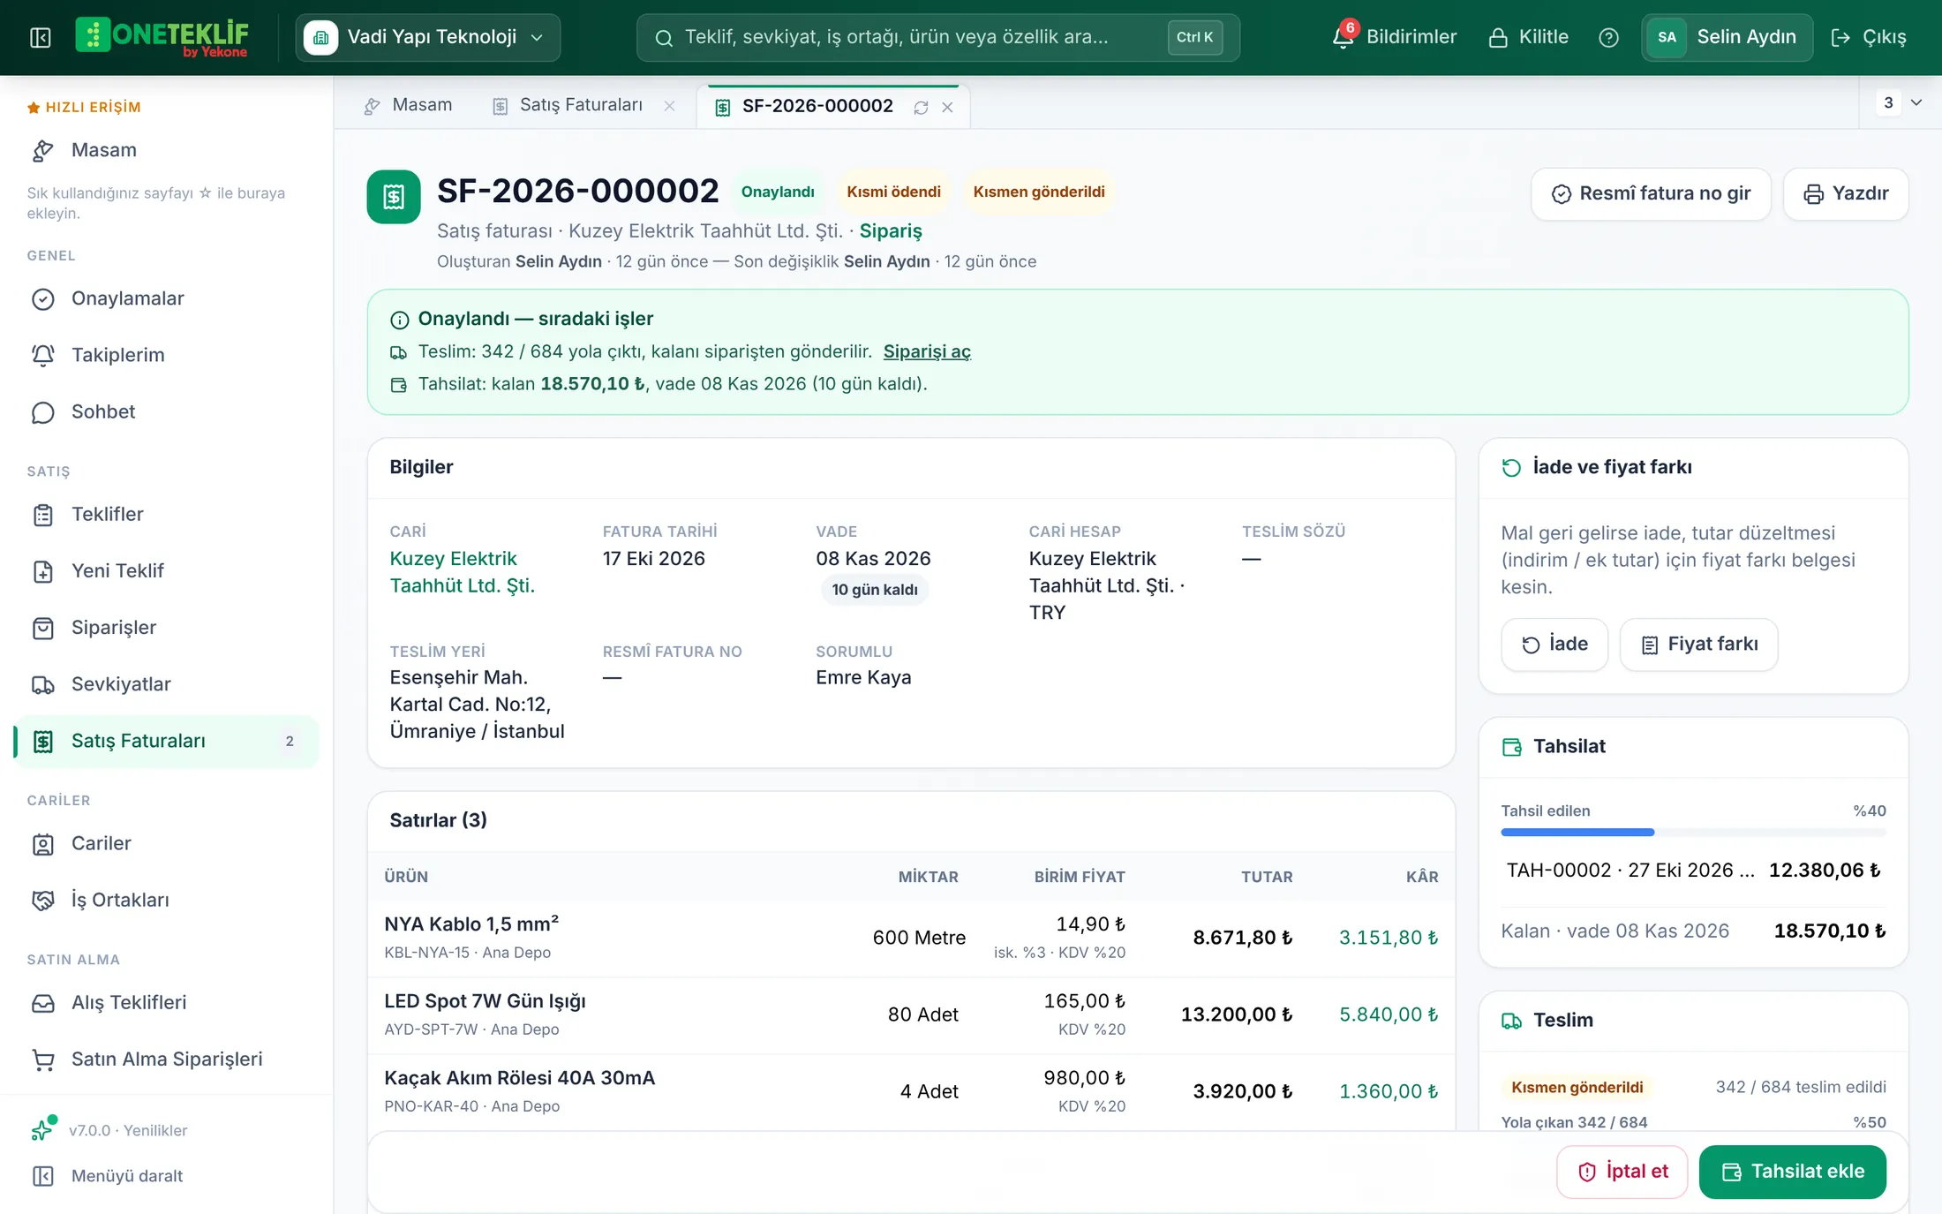Open Siparişler in the sidebar
The height and width of the screenshot is (1214, 1942).
point(167,627)
